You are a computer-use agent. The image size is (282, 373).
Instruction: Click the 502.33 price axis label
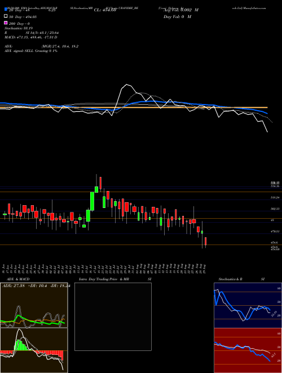(x=275, y=209)
